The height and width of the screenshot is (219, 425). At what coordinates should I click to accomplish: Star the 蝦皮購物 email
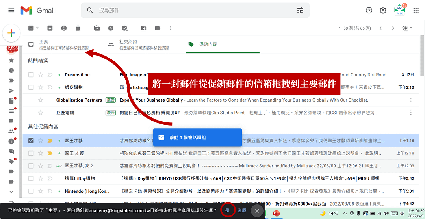(40, 87)
